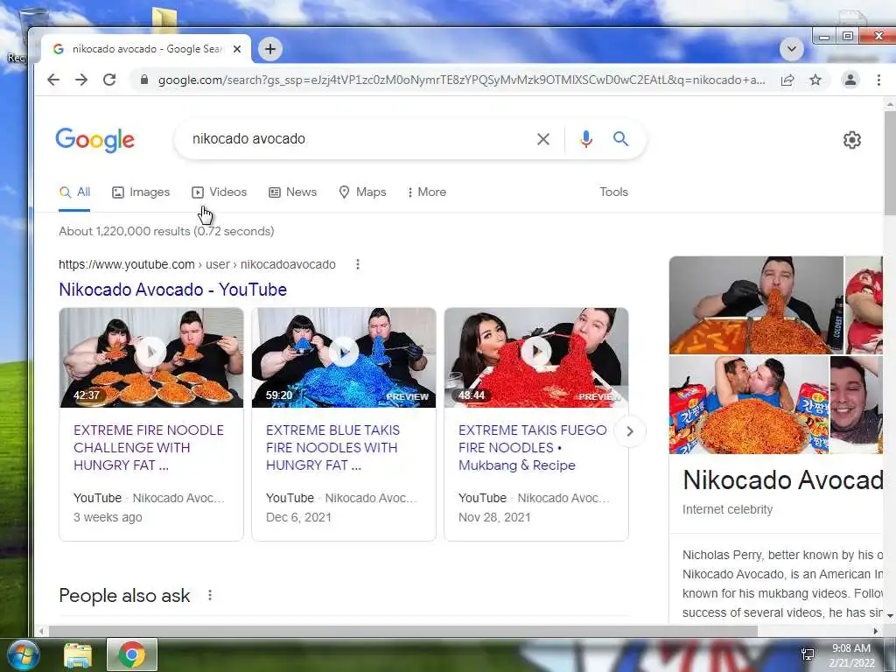This screenshot has height=672, width=896.
Task: Click the scroll down arrow at right
Action: [890, 615]
